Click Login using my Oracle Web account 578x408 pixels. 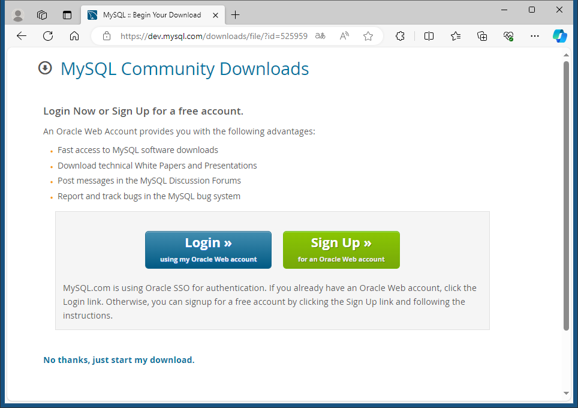(x=208, y=250)
